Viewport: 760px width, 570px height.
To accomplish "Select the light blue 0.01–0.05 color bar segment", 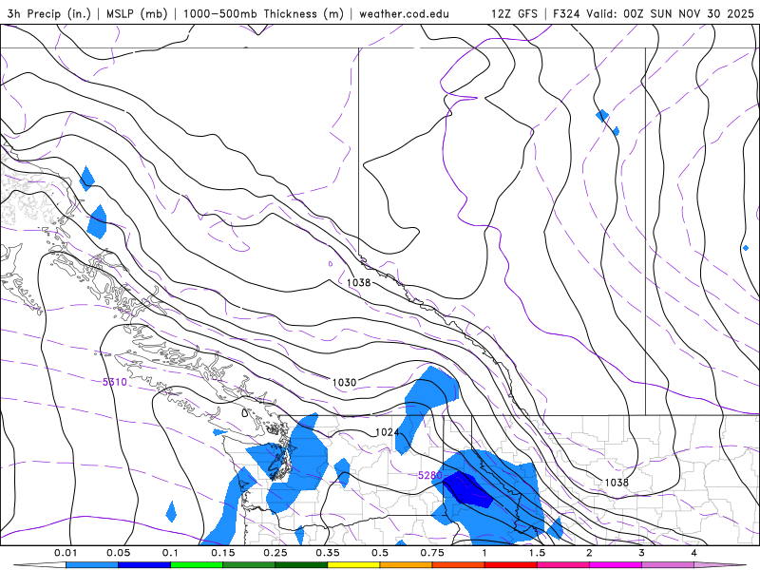I will 92,565.
